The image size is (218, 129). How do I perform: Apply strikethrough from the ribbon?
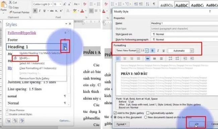pos(52,11)
